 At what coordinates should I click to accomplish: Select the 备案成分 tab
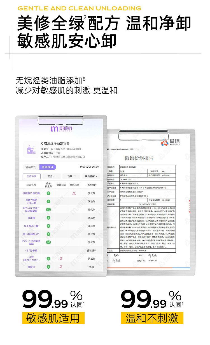coord(48,167)
